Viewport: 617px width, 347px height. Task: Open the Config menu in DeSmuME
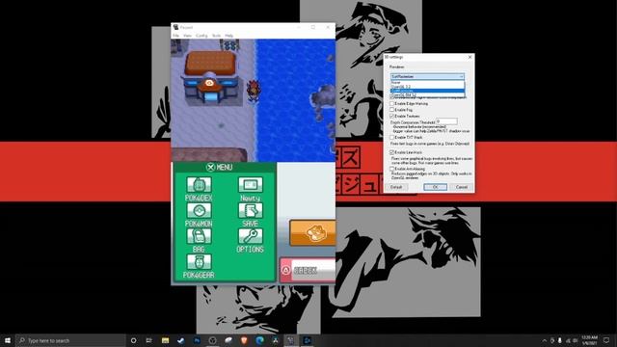pyautogui.click(x=201, y=36)
